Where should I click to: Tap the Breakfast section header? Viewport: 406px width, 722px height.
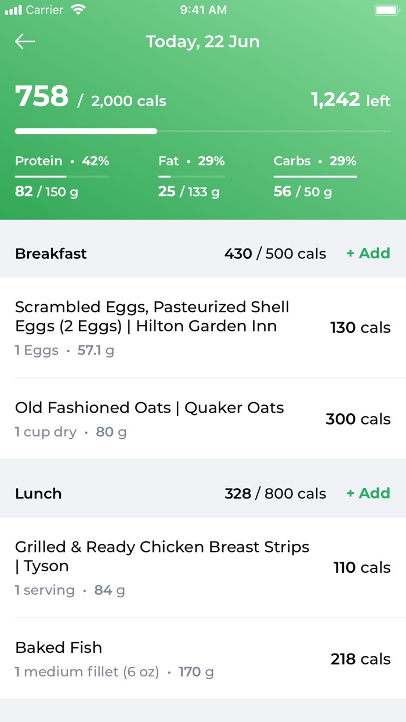pos(51,254)
